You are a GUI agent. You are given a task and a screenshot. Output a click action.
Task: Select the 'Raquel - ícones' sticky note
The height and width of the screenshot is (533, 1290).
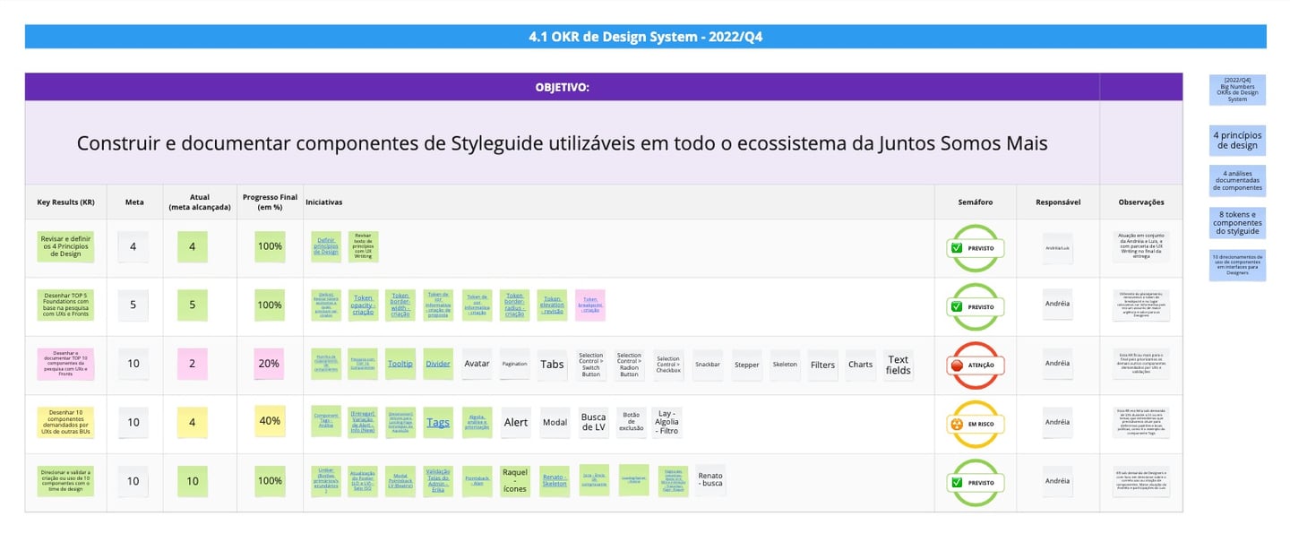coord(516,481)
